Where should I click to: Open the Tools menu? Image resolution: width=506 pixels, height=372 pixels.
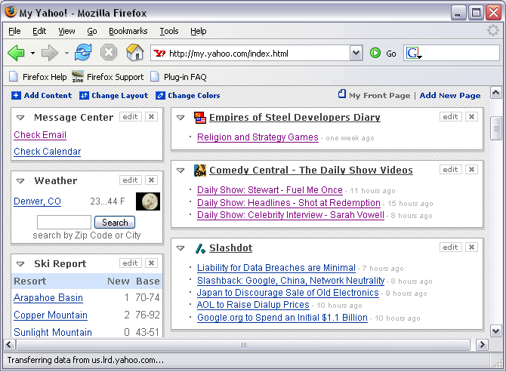coord(169,31)
